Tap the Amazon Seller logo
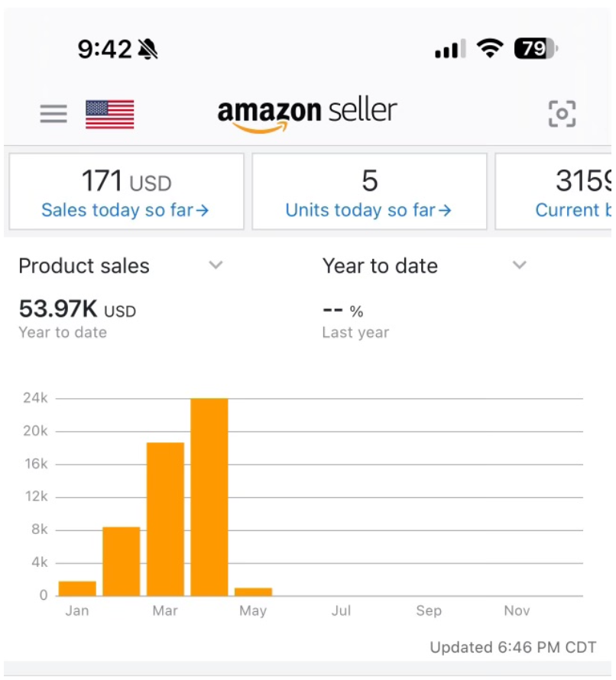This screenshot has width=616, height=680. tap(307, 114)
